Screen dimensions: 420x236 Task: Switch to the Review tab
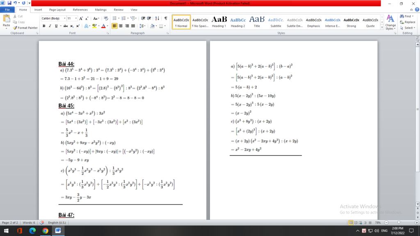[119, 10]
